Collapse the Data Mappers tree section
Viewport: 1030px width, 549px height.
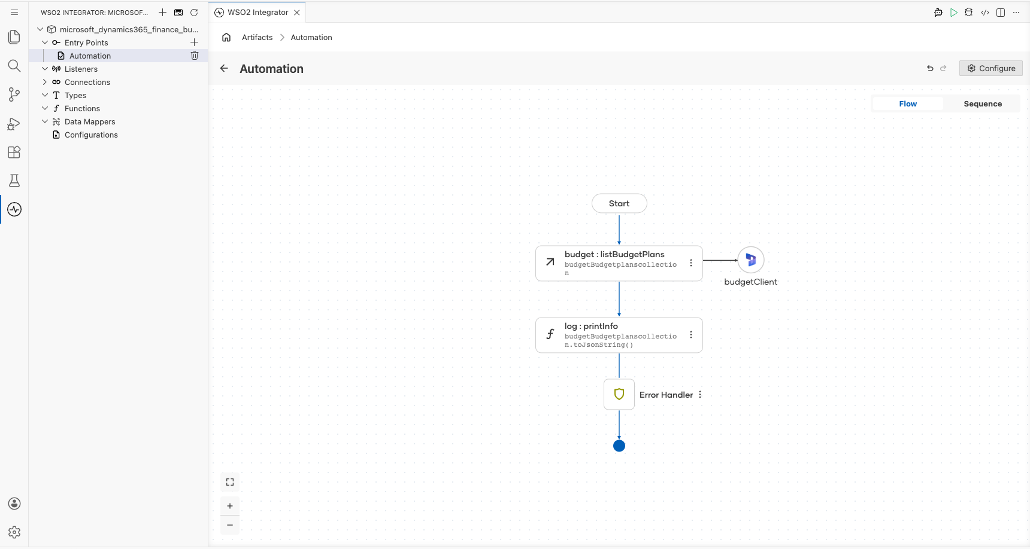click(x=45, y=121)
